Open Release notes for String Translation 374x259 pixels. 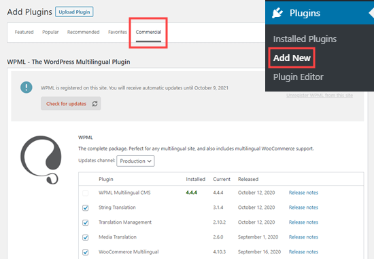pos(303,207)
